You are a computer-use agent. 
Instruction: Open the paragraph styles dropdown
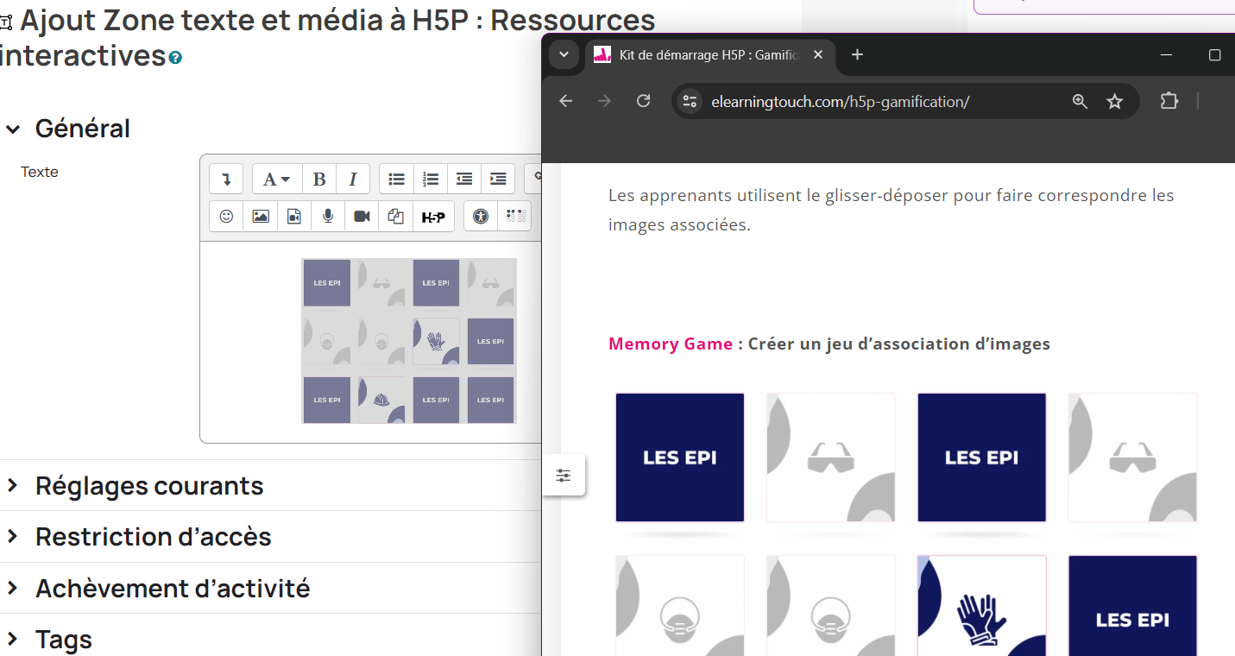point(276,180)
